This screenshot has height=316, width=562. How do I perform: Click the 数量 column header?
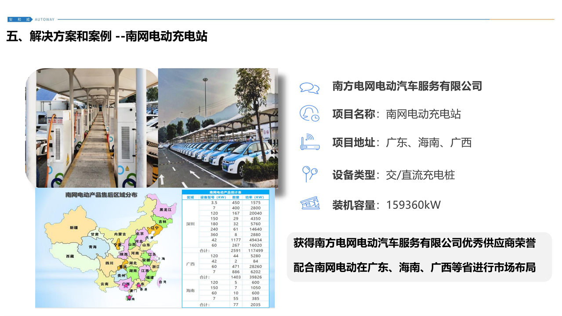tap(236, 197)
